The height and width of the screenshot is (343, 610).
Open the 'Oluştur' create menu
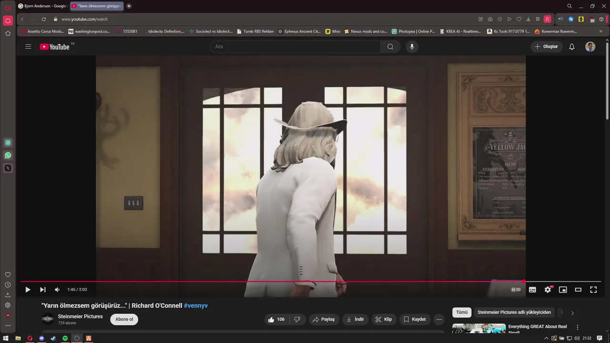(547, 47)
